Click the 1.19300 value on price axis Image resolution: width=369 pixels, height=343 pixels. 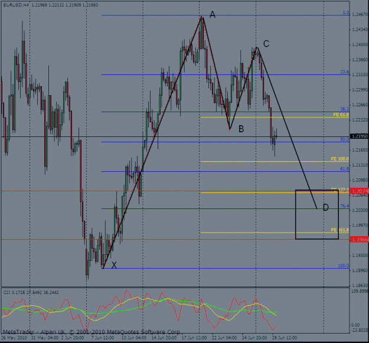[360, 255]
